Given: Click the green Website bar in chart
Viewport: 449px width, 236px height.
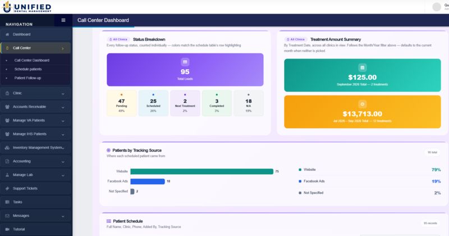Looking at the screenshot, I should (202, 171).
